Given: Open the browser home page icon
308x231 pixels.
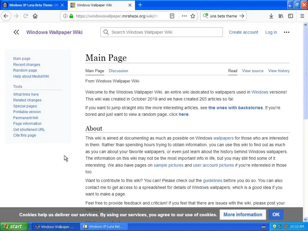Looking at the screenshot, I should (x=35, y=16).
